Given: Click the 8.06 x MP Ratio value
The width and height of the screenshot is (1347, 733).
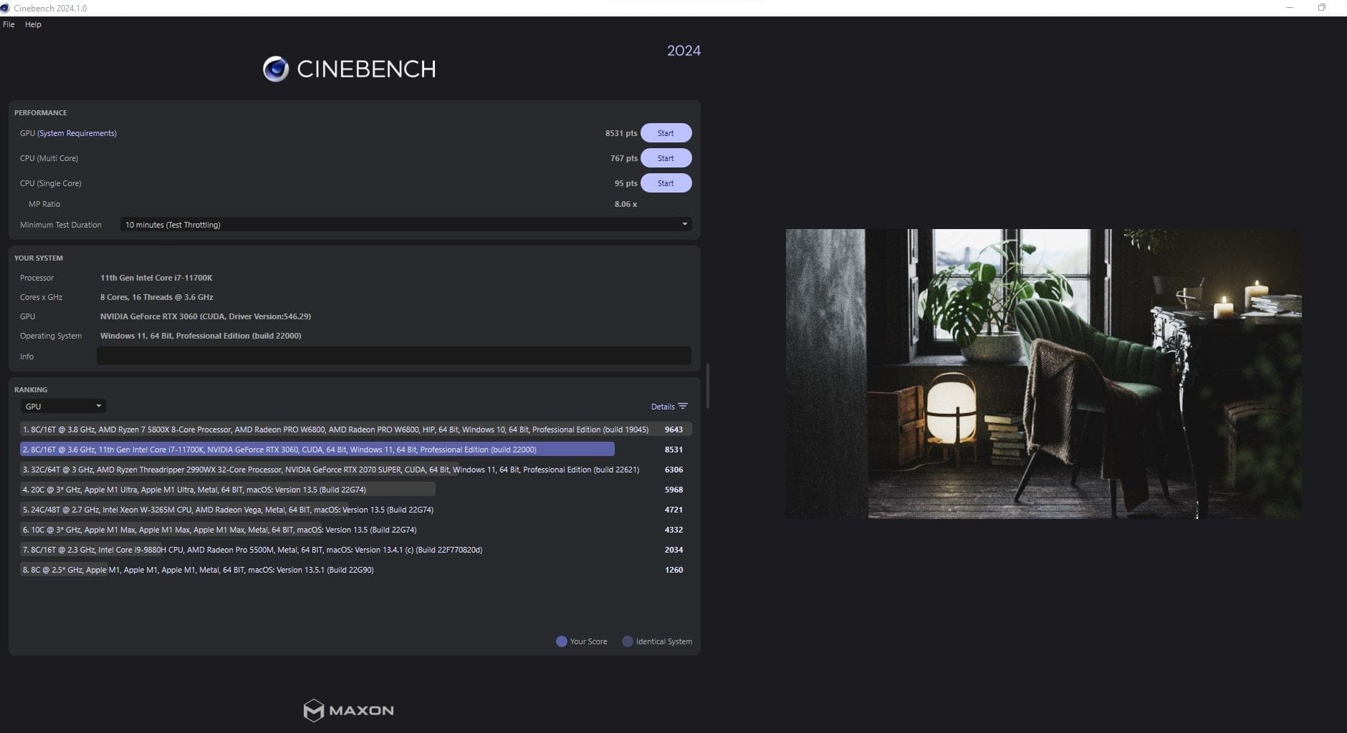Looking at the screenshot, I should 625,204.
